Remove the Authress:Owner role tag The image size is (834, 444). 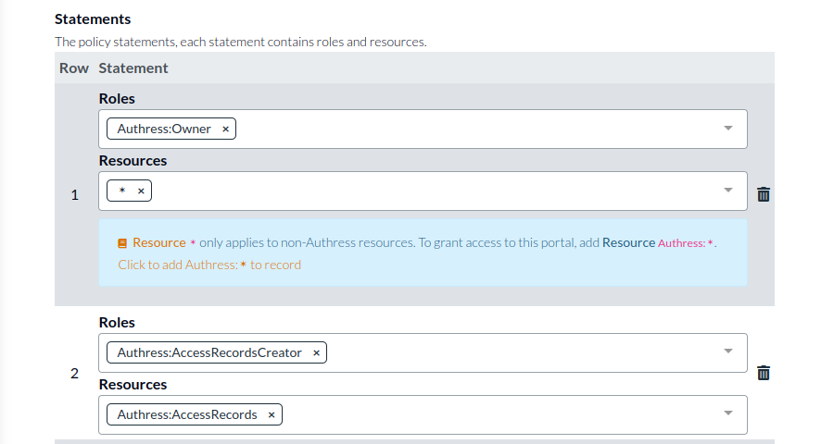(225, 129)
